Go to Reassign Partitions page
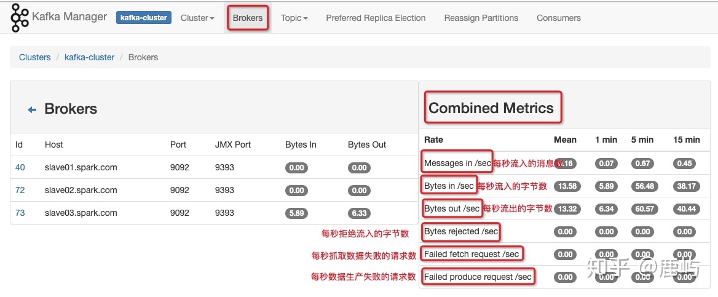 pyautogui.click(x=481, y=18)
